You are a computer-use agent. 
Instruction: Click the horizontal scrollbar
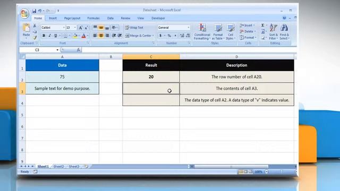pyautogui.click(x=231, y=167)
